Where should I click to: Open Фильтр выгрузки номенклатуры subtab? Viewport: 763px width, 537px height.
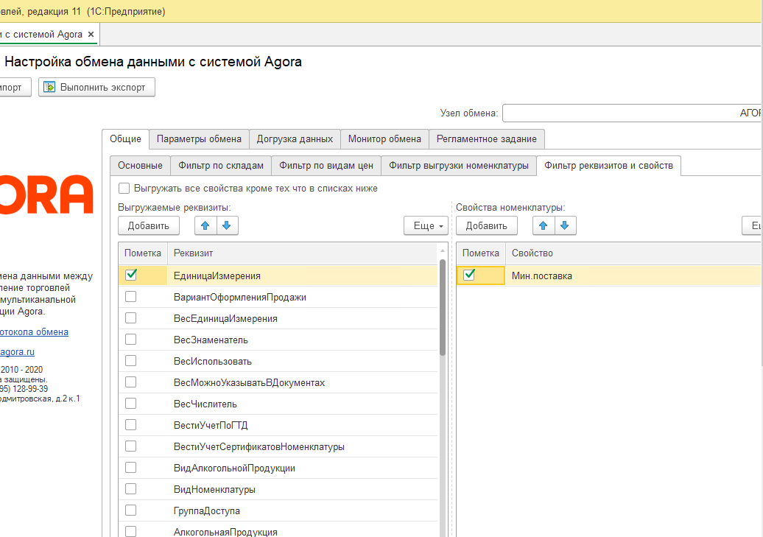459,166
